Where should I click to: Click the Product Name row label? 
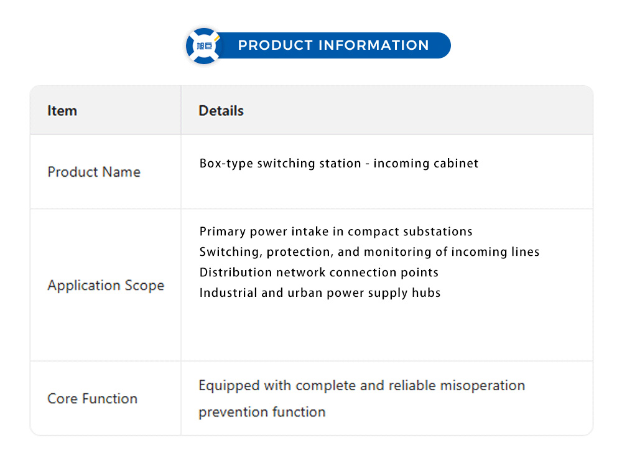94,172
